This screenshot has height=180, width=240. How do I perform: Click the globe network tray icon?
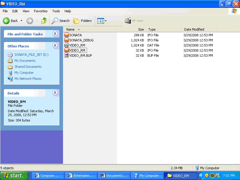click(212, 175)
